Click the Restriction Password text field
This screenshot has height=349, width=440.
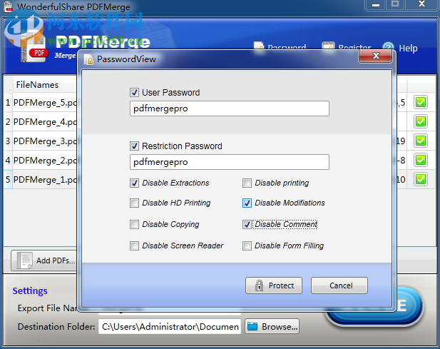tap(230, 162)
